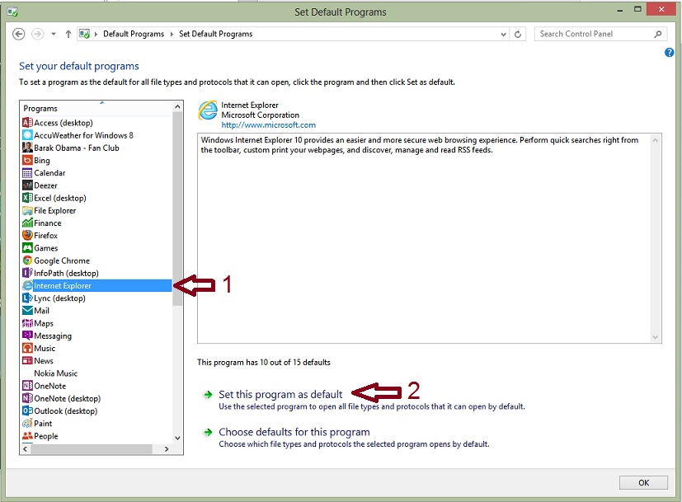Viewport: 682px width, 502px height.
Task: Click the Finance chart icon
Action: point(27,223)
